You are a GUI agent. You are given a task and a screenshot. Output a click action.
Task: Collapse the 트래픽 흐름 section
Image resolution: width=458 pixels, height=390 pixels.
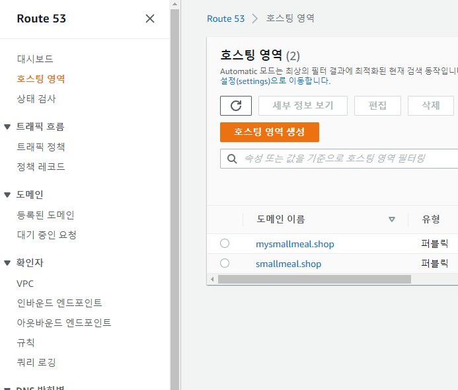[7, 127]
